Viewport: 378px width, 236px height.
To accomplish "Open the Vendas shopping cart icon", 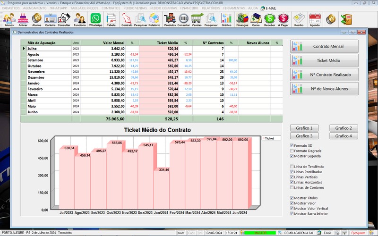I will [197, 19].
